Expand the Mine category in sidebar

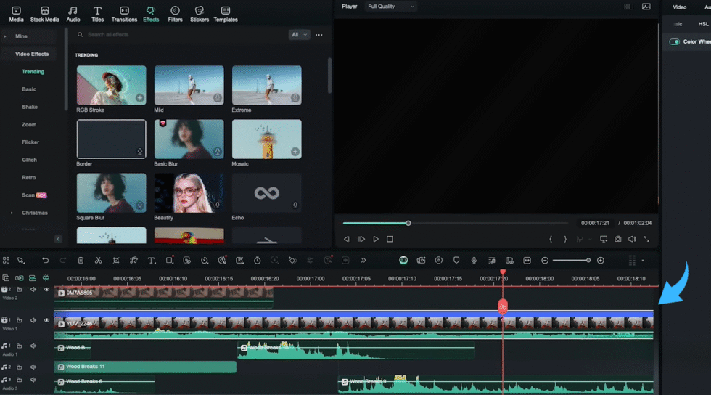21,36
